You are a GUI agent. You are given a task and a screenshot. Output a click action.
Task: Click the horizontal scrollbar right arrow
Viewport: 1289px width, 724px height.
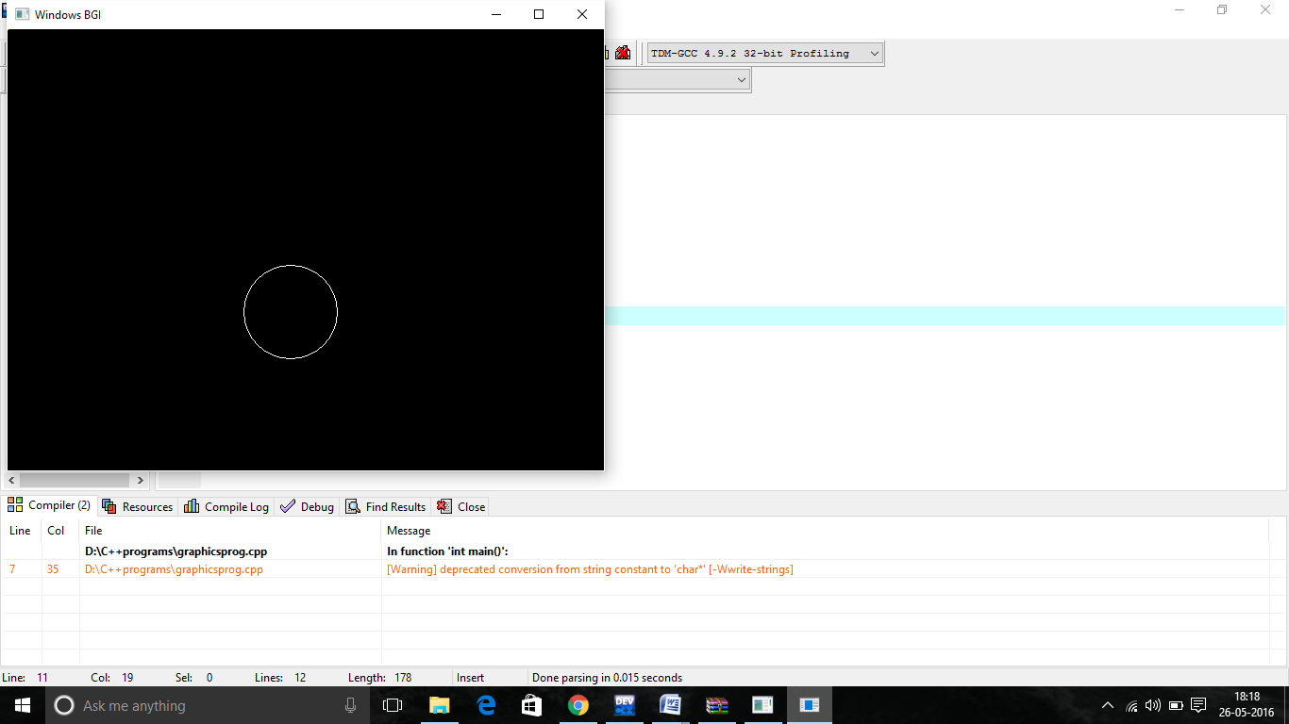point(141,480)
